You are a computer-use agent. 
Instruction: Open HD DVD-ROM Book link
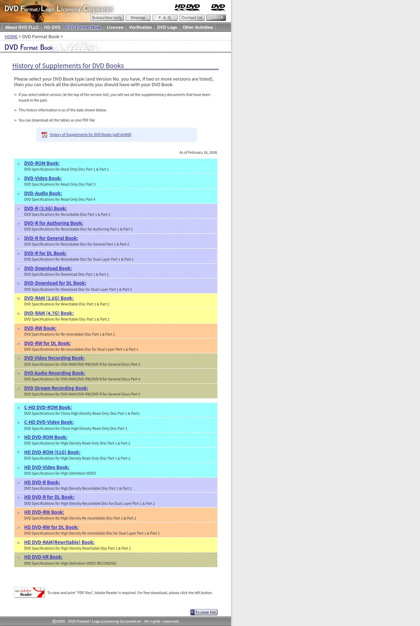(45, 437)
